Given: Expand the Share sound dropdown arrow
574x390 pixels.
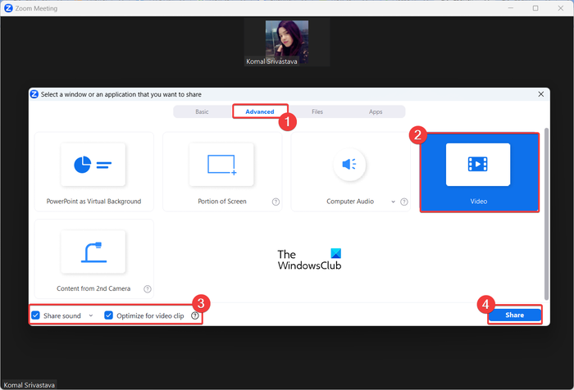Looking at the screenshot, I should click(x=91, y=315).
